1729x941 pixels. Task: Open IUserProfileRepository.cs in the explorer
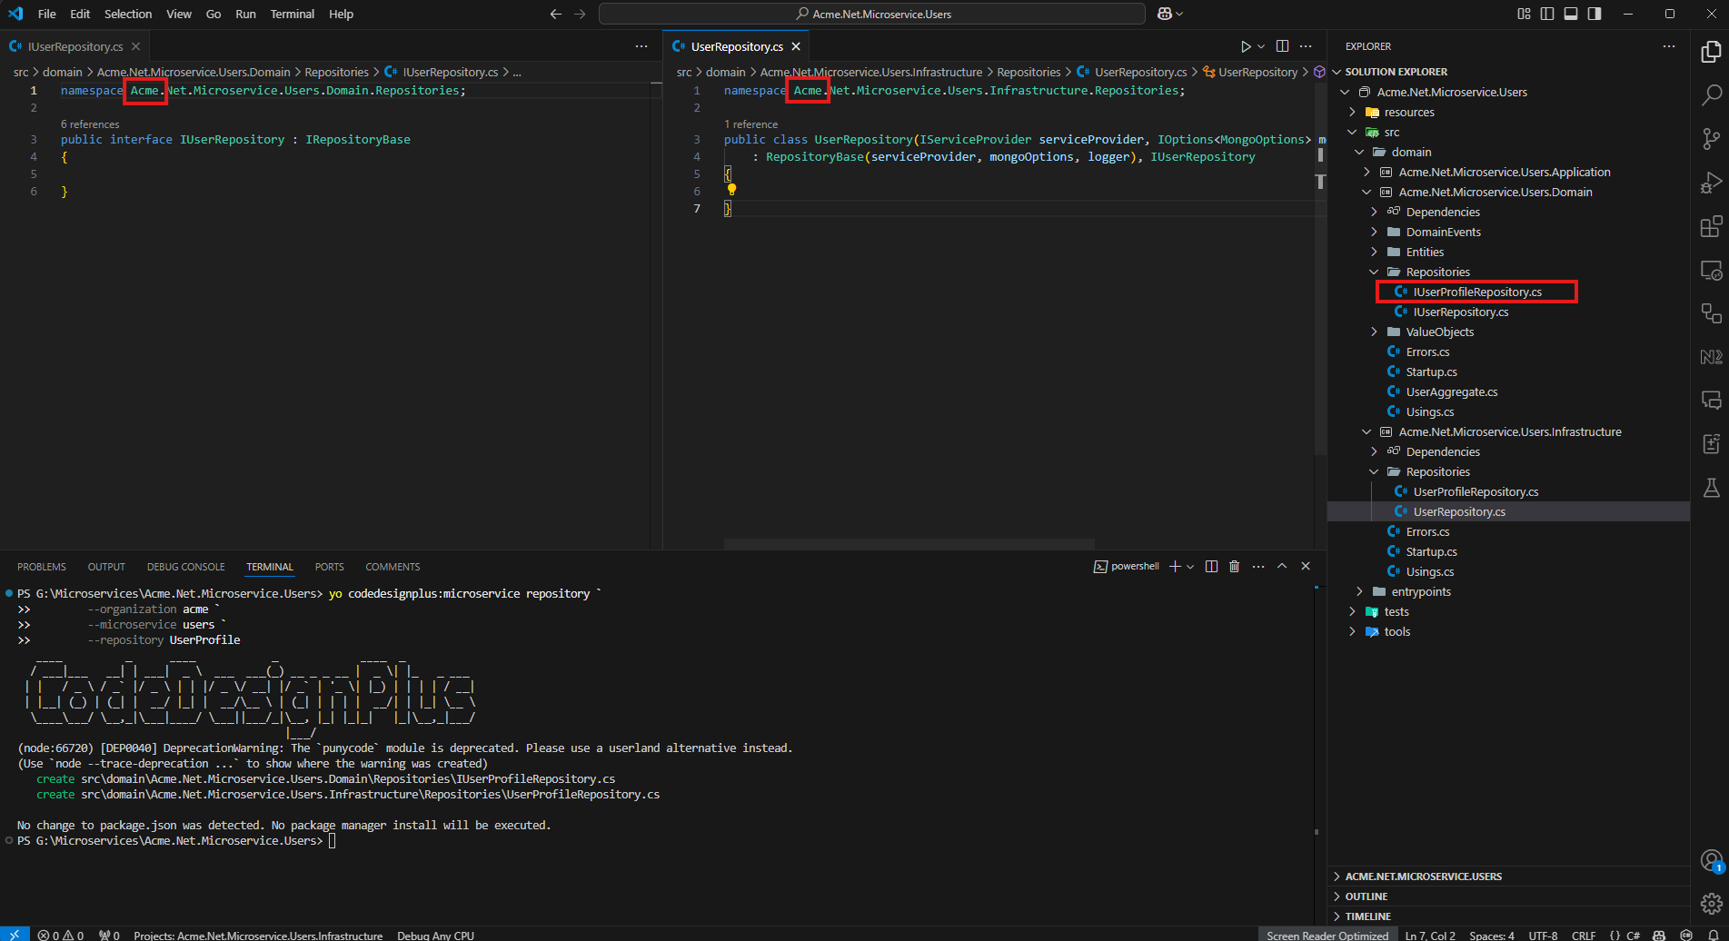[x=1476, y=292]
